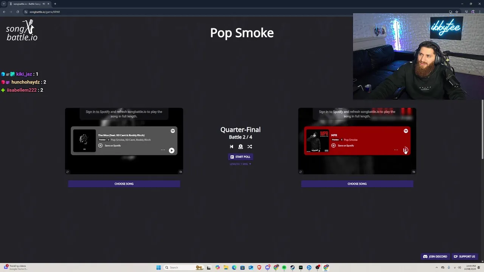Shuffle the battle songs
Screen dimensions: 484x272
(x=250, y=147)
